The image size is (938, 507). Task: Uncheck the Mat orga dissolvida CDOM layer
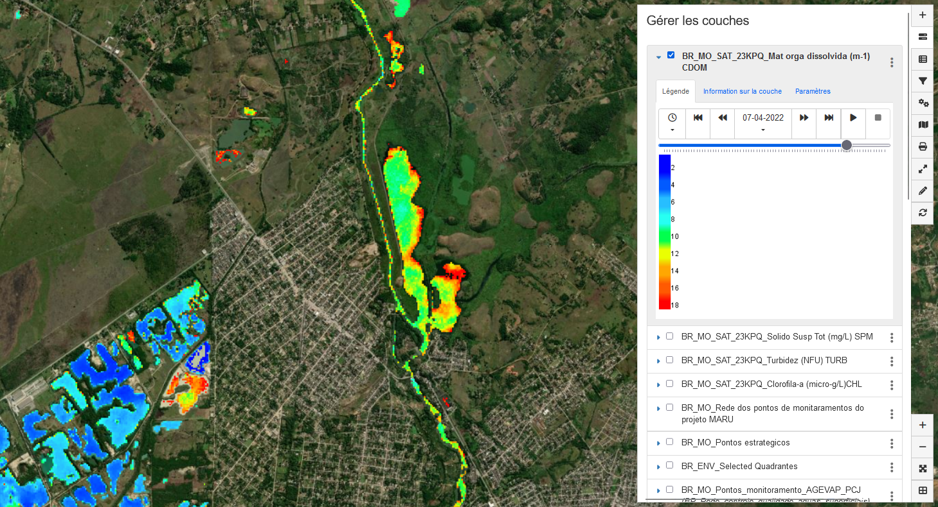(671, 55)
